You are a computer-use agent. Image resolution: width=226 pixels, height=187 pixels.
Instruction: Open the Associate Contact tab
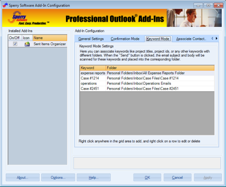click(191, 39)
